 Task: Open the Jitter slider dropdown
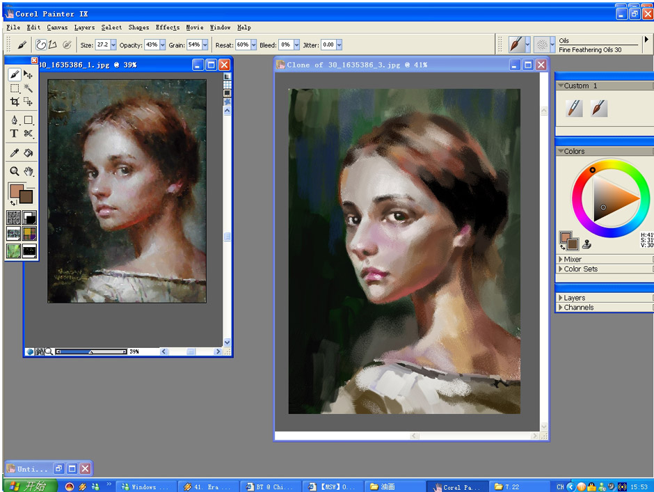coord(339,45)
